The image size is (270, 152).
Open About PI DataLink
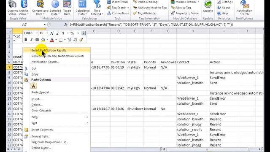point(224,8)
